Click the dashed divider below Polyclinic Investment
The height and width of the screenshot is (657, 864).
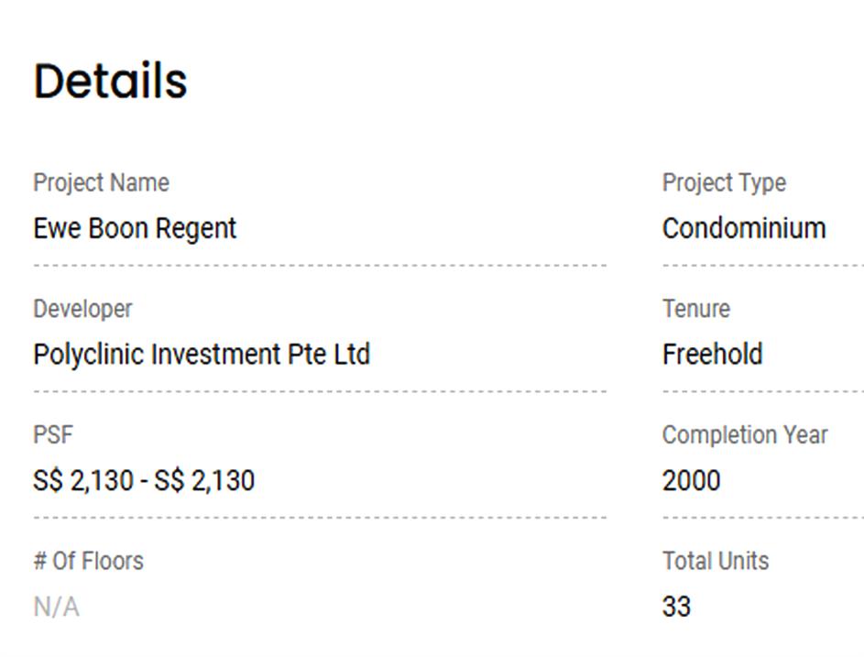coord(320,391)
